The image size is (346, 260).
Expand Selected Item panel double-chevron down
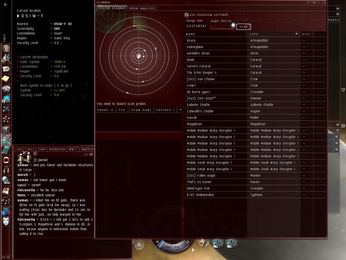pos(338,8)
